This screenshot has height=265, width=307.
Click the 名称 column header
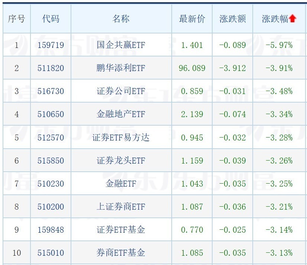(x=121, y=19)
